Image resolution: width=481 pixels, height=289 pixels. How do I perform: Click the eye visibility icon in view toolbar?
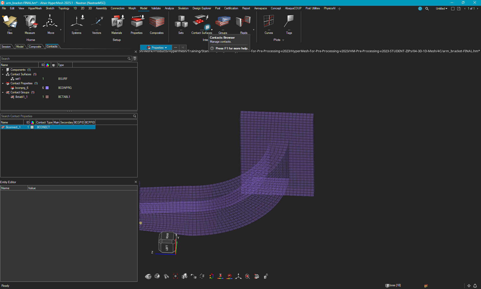click(x=148, y=276)
